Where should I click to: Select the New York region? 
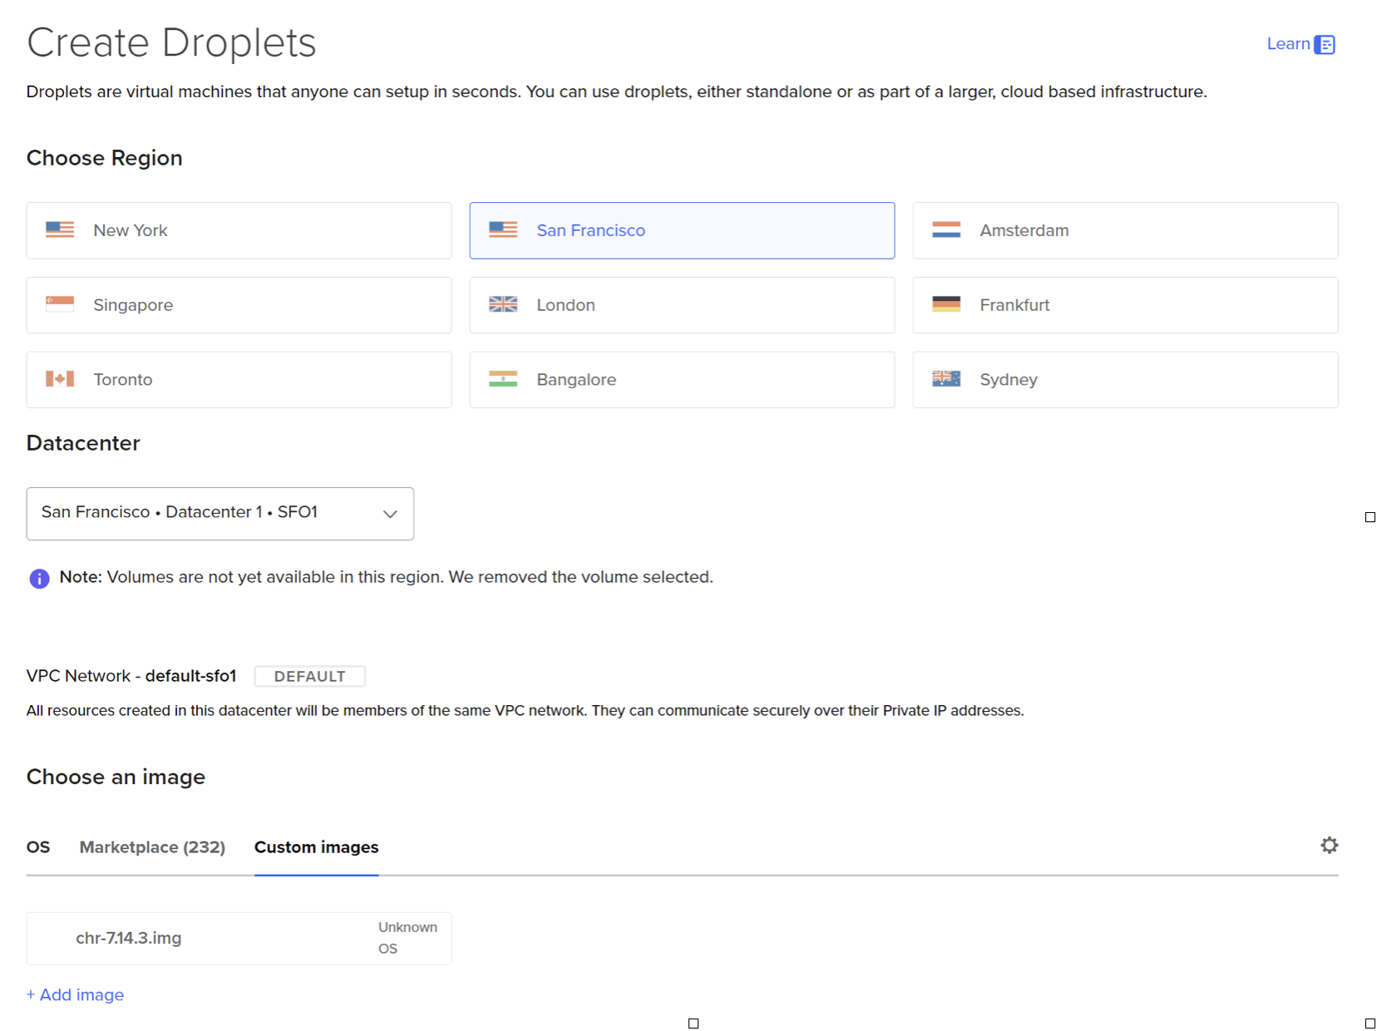coord(239,230)
